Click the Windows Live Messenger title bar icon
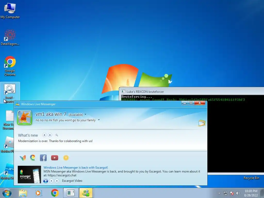Image resolution: width=264 pixels, height=198 pixels. click(18, 104)
